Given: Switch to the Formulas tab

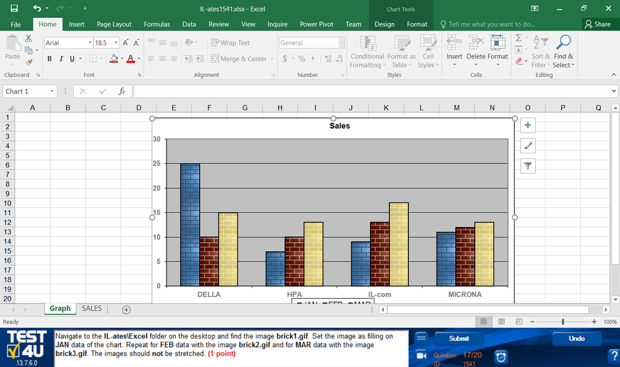Looking at the screenshot, I should 157,24.
